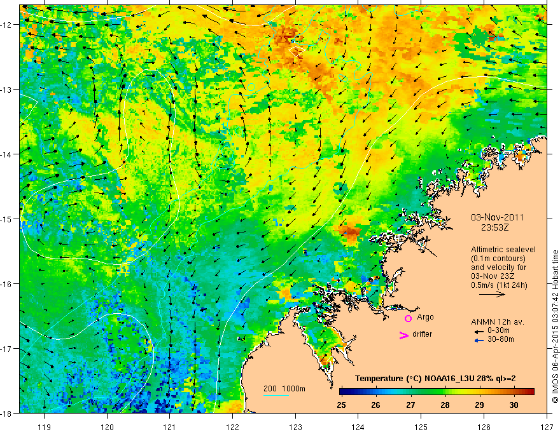560x432 pixels.
Task: Click the 0.5m/s velocity scale arrow
Action: point(492,294)
